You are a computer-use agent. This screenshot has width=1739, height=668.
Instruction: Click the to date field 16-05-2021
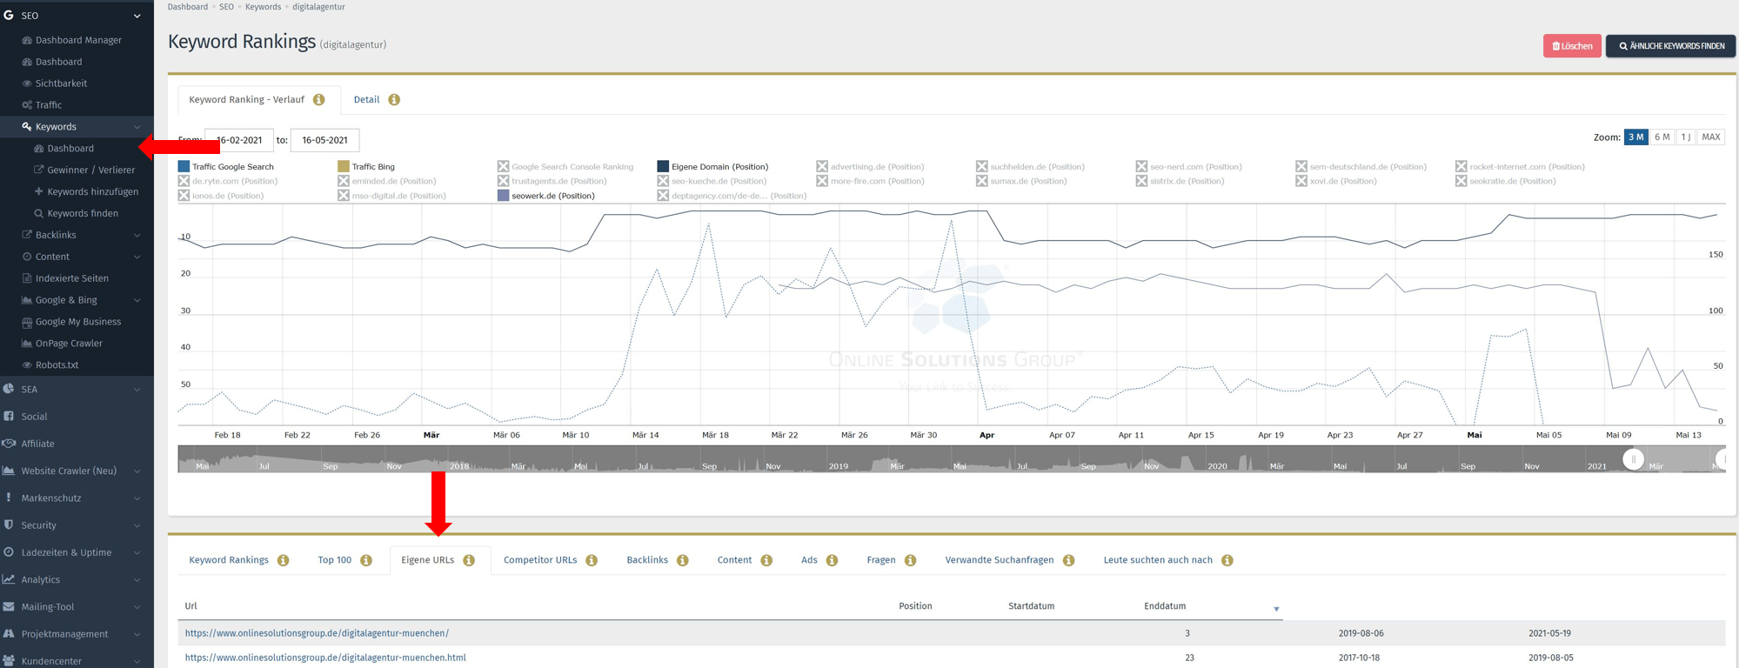[324, 140]
